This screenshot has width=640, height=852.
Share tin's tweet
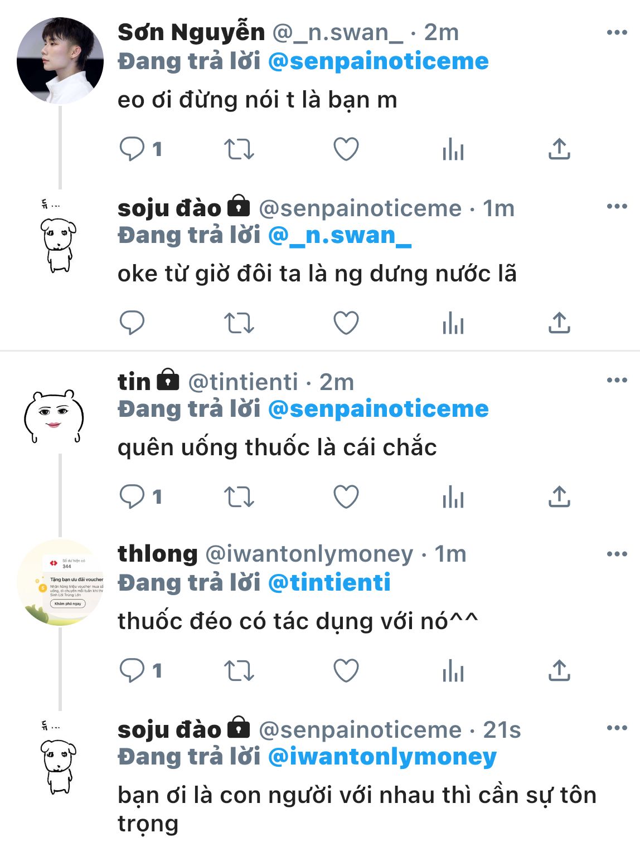point(559,497)
